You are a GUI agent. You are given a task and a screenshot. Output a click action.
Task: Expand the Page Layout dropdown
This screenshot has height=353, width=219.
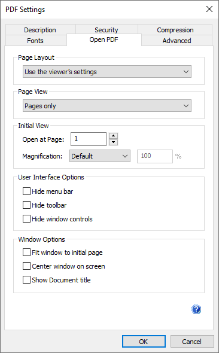pyautogui.click(x=107, y=72)
